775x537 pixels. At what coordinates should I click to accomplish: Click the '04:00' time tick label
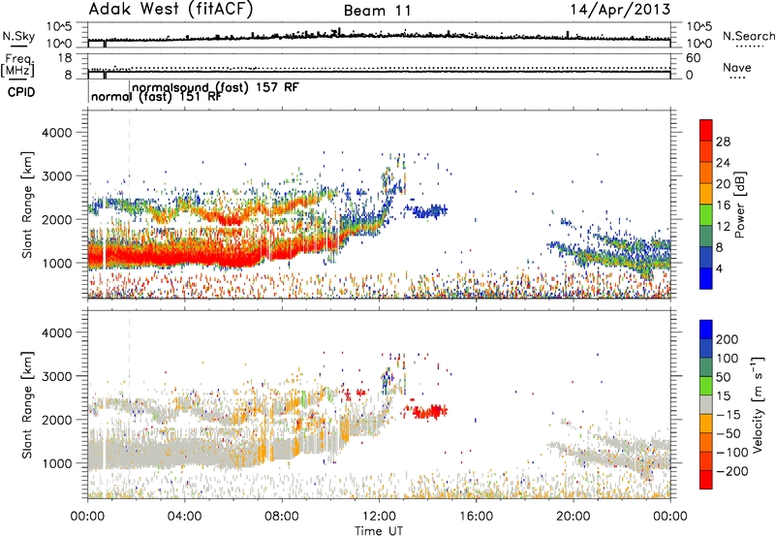184,517
